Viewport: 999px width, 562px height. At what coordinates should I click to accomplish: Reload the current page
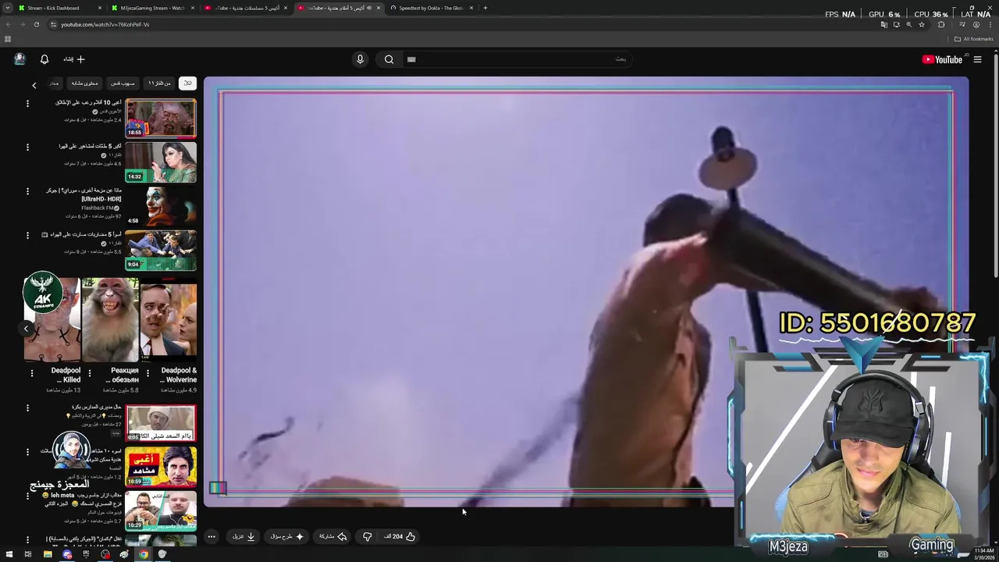coord(36,24)
